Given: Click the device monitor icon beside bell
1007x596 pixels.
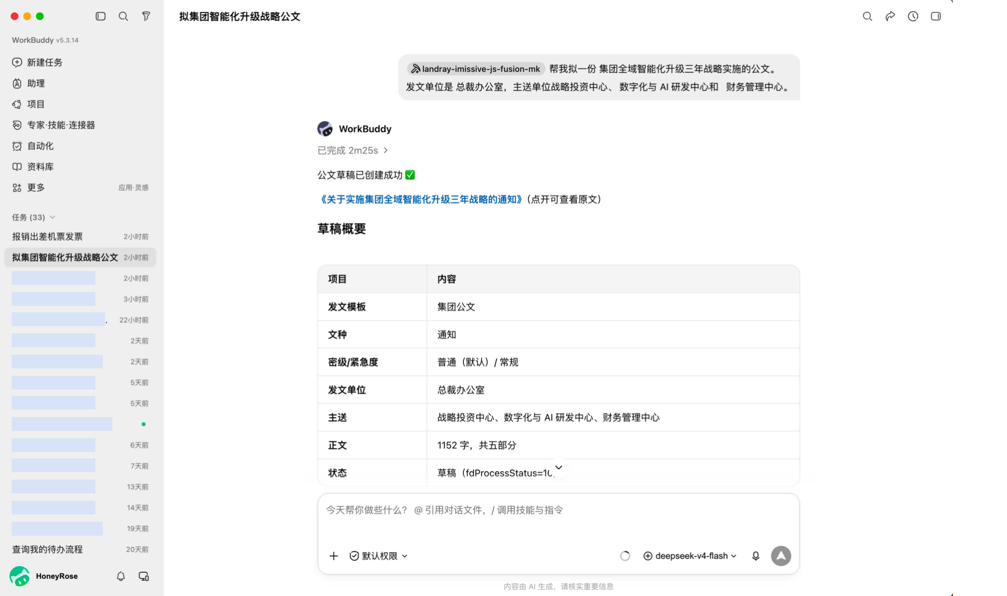Looking at the screenshot, I should pyautogui.click(x=144, y=576).
